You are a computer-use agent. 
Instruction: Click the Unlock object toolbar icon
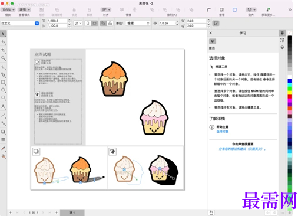(90, 9)
